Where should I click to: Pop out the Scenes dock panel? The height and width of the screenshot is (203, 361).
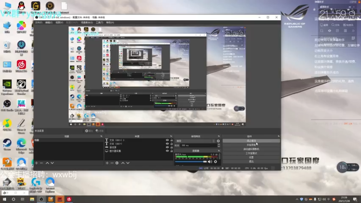point(101,136)
